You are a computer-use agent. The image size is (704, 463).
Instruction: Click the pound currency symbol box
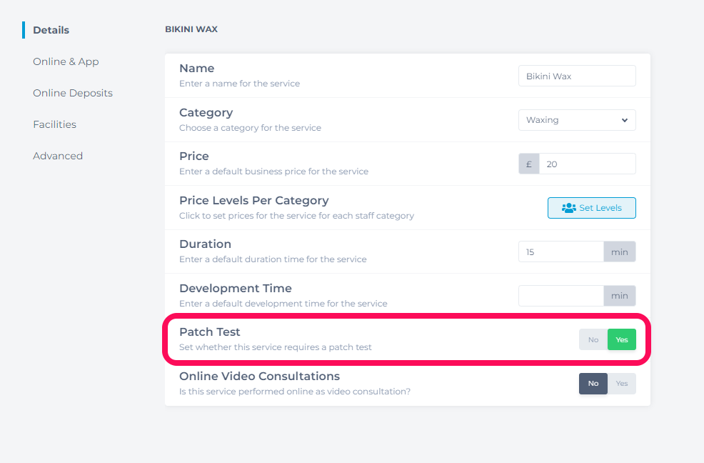(x=529, y=164)
